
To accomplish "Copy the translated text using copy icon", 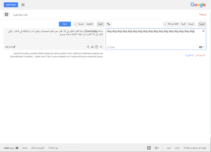I will click(97, 46).
